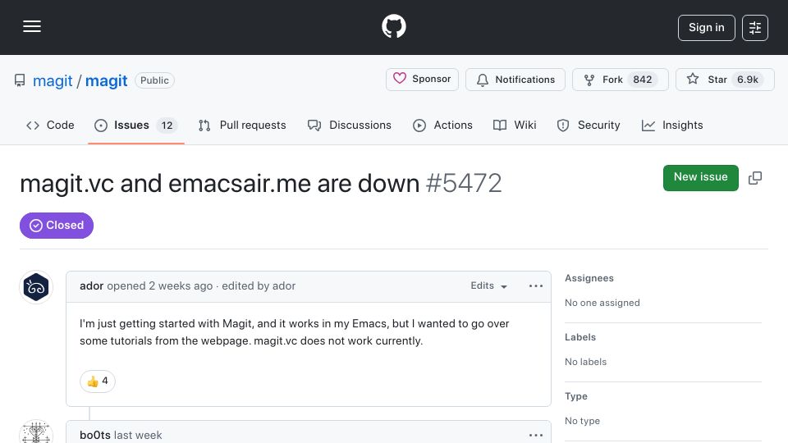
Task: Open ador's profile from comment header
Action: coord(91,285)
